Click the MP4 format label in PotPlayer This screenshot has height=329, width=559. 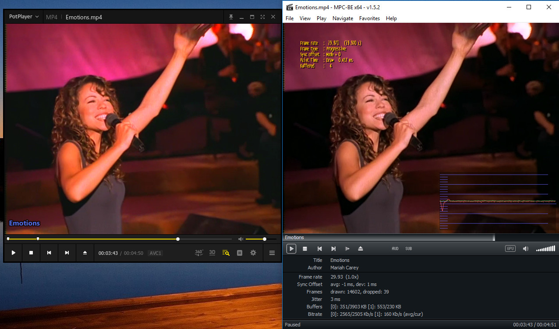pos(52,17)
